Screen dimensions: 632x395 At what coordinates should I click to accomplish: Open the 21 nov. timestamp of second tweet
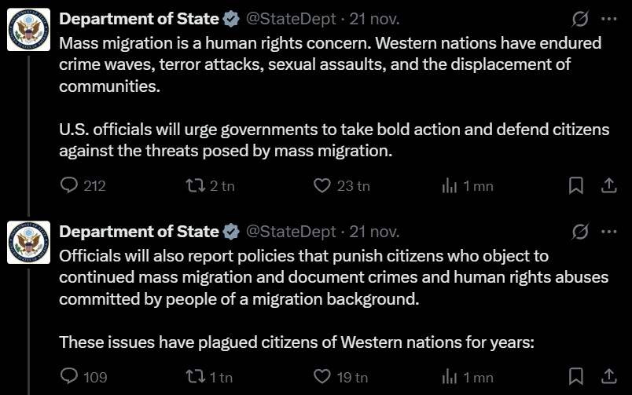(374, 232)
